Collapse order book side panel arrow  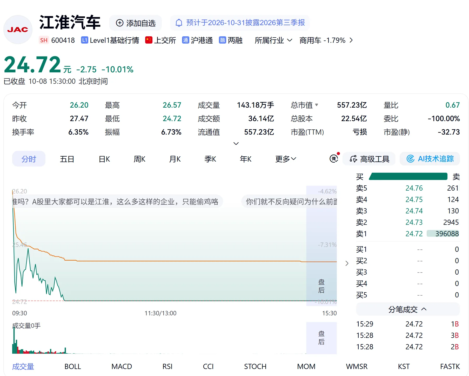click(x=347, y=263)
